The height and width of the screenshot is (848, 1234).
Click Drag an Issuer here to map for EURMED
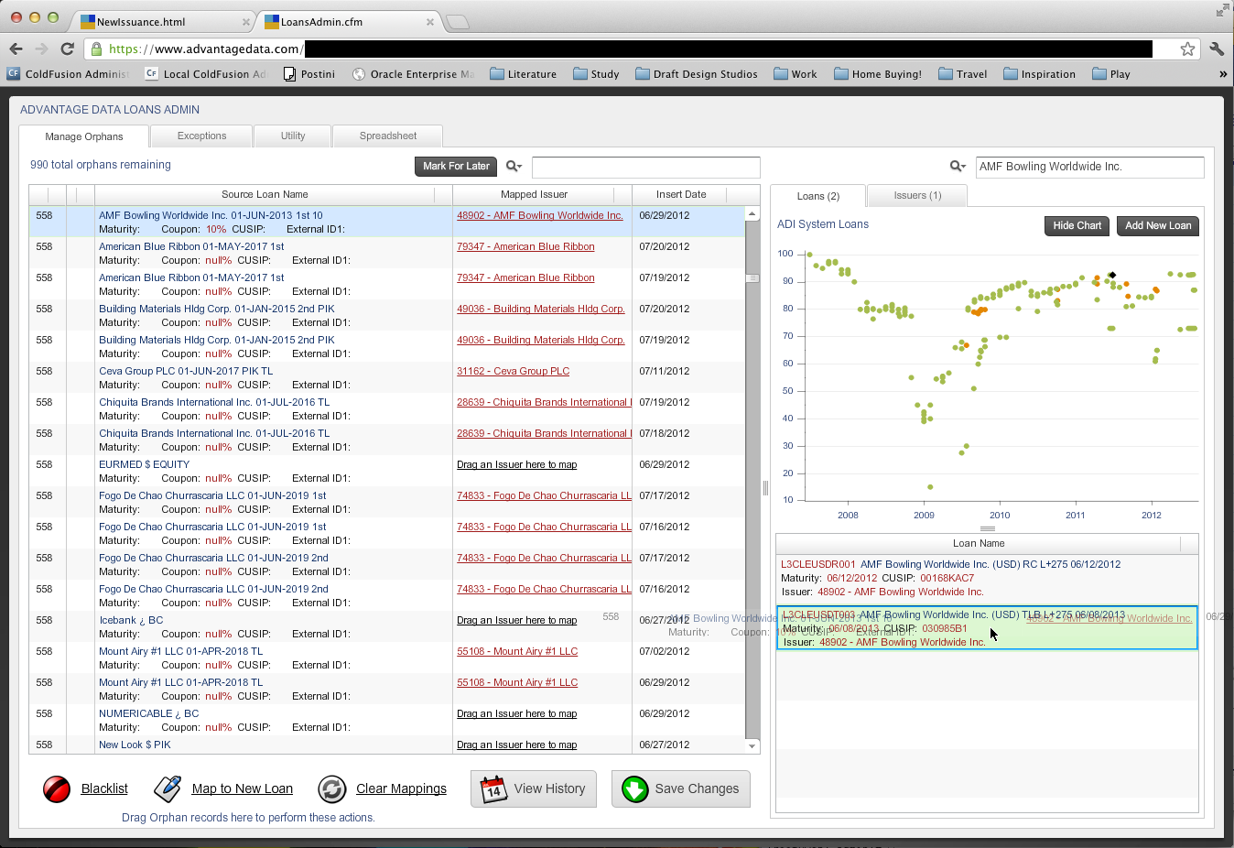pos(516,464)
